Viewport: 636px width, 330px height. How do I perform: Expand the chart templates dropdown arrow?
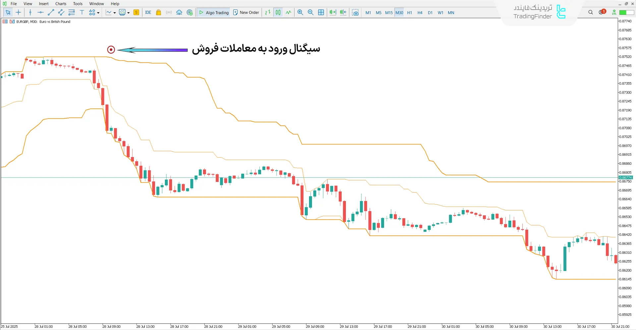coord(129,13)
